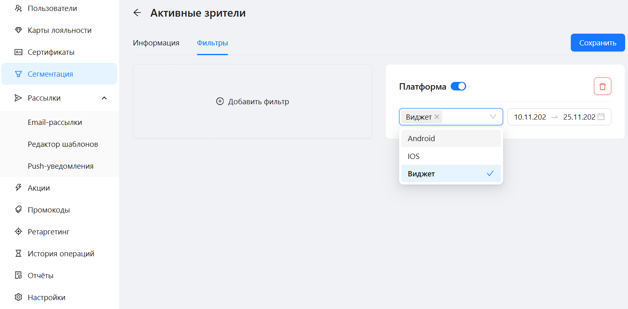Click the Настройки gear icon
This screenshot has width=628, height=309.
click(x=18, y=297)
